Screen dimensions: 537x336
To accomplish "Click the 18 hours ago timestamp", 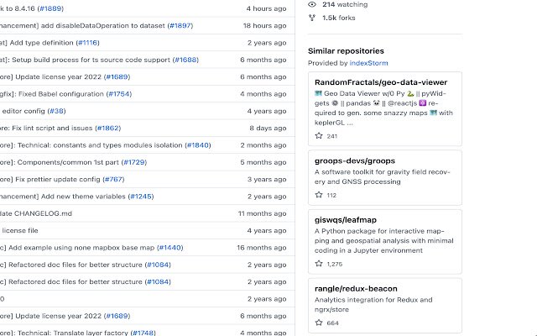I will pyautogui.click(x=265, y=26).
